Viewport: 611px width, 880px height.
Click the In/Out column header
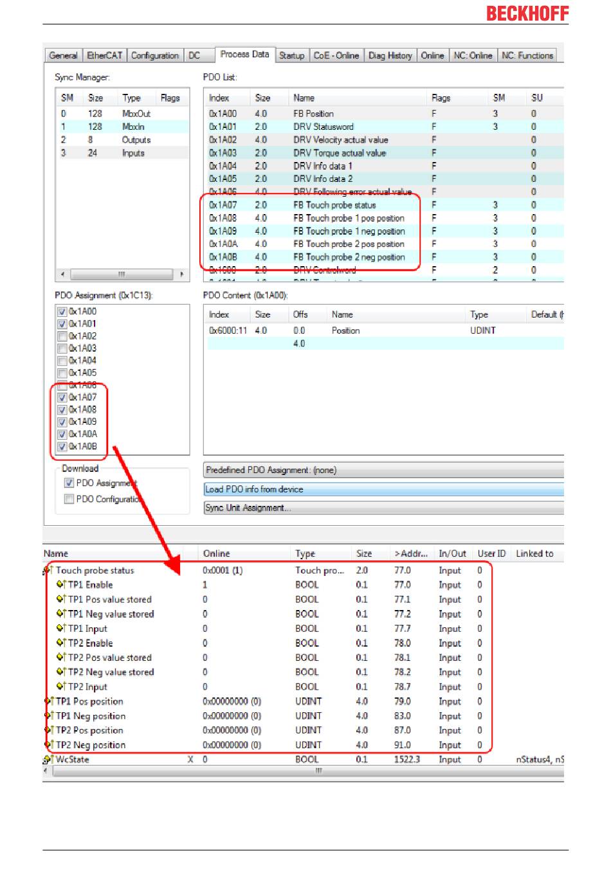tap(453, 553)
